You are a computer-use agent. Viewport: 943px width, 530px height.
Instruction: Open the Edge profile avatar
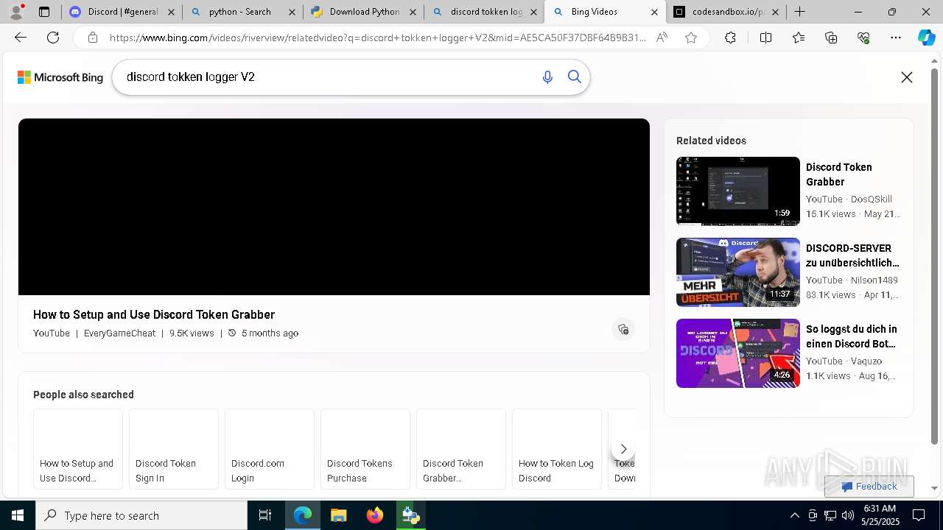click(x=15, y=12)
